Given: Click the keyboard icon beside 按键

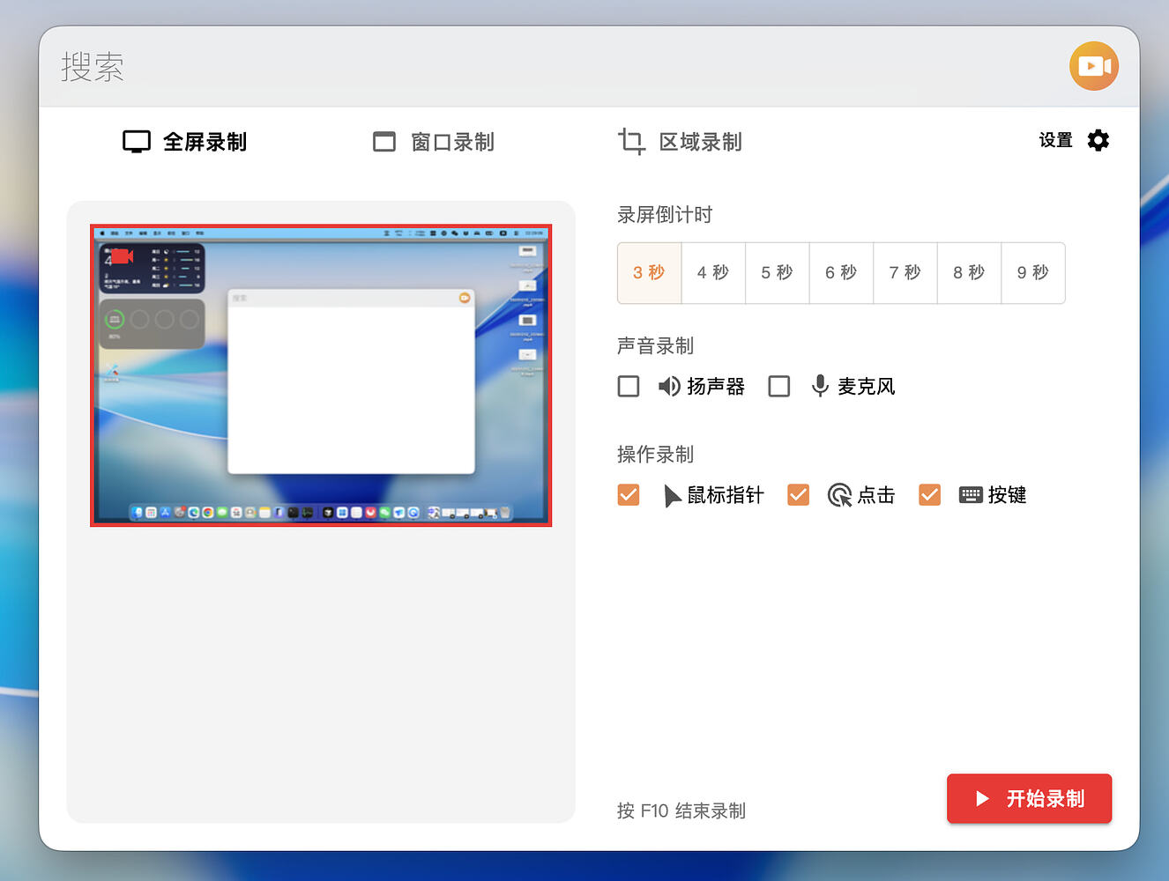Looking at the screenshot, I should tap(971, 495).
